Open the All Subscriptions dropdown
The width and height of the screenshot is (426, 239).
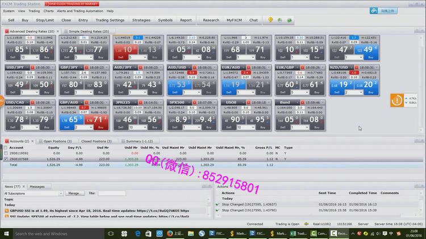(34, 193)
